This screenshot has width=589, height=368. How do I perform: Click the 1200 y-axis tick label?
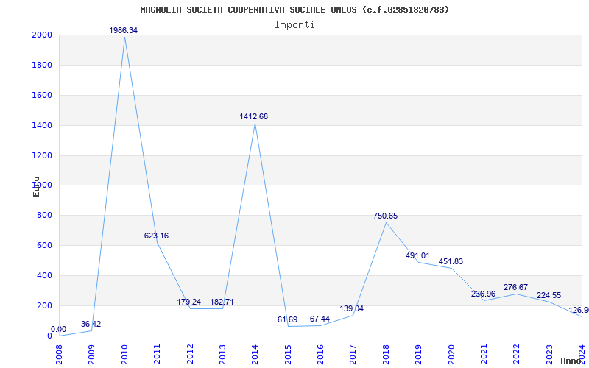coord(42,155)
